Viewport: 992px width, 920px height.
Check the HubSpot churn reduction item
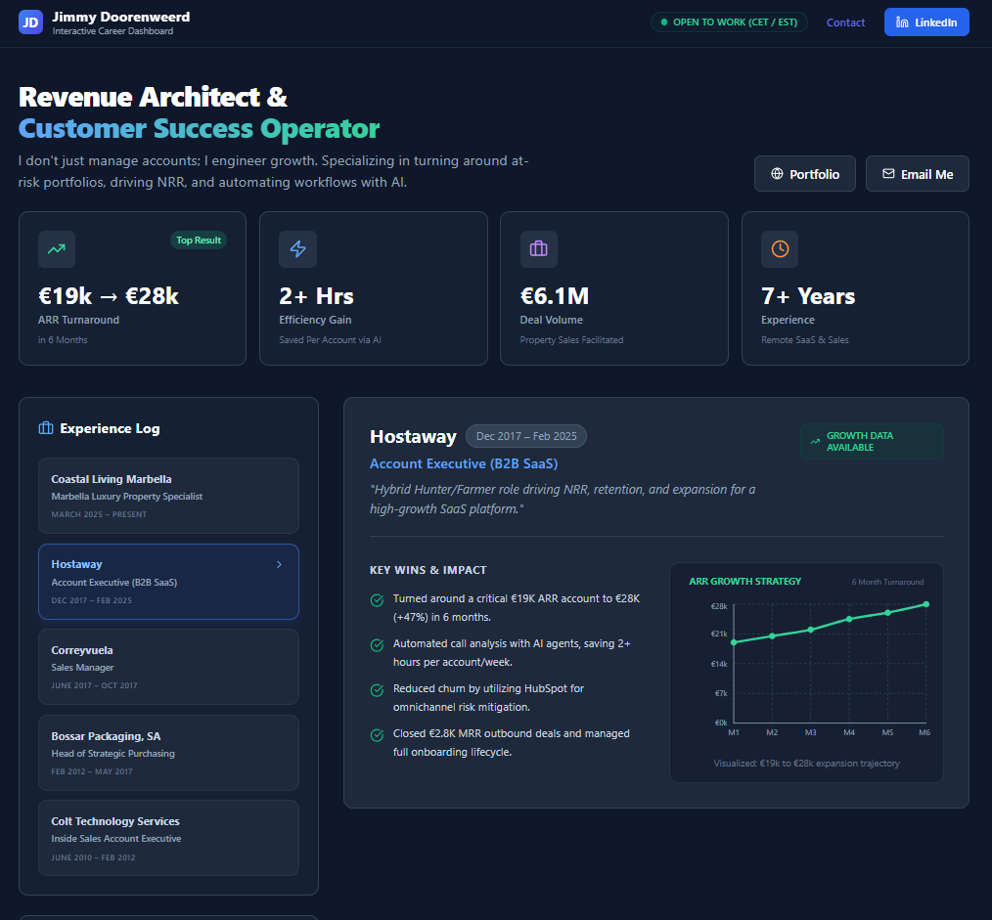coord(376,689)
